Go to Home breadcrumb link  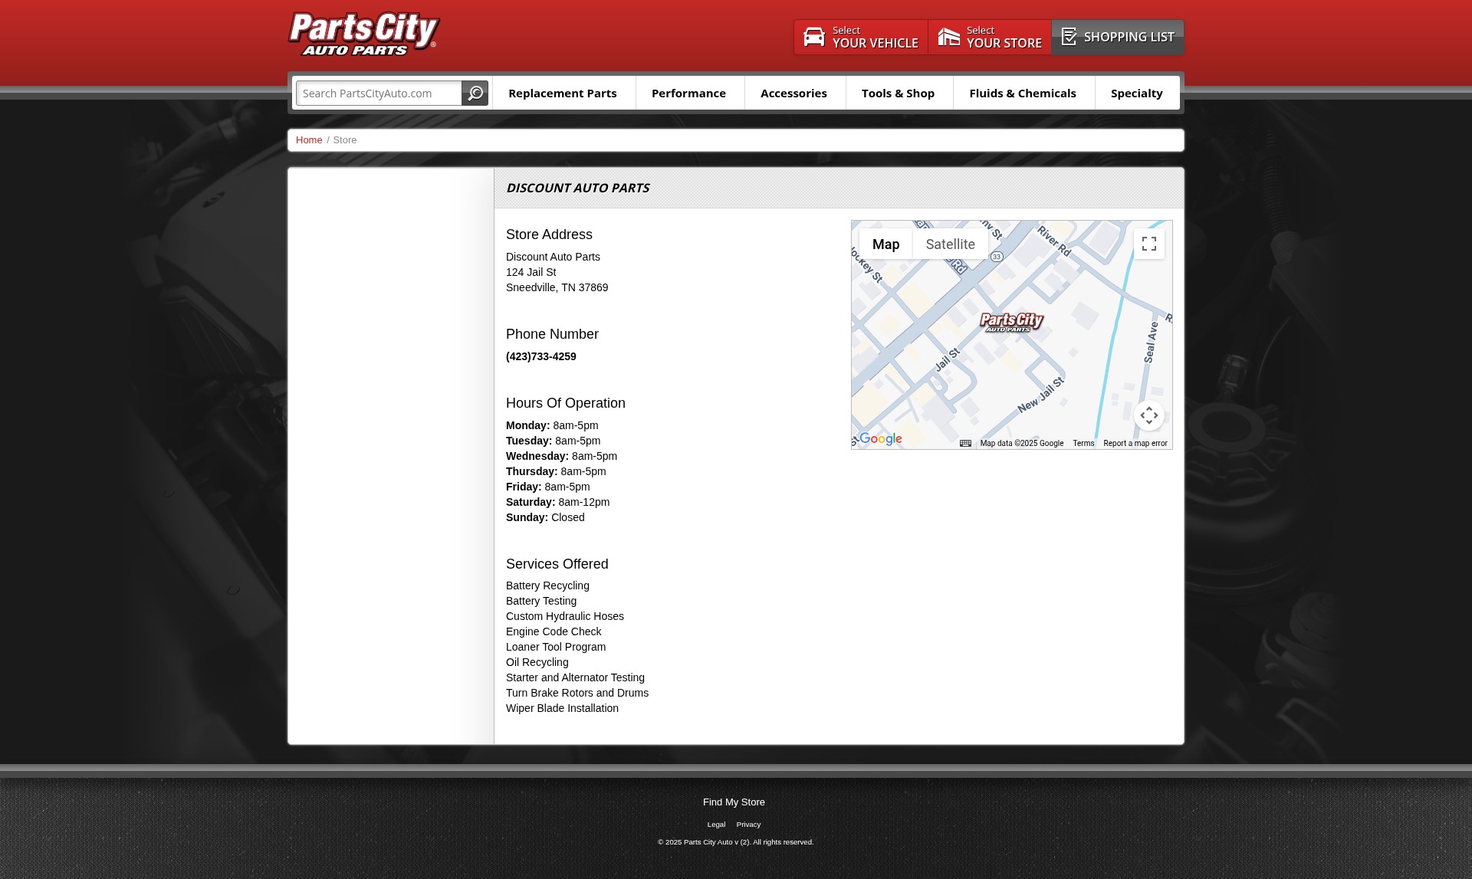(309, 140)
